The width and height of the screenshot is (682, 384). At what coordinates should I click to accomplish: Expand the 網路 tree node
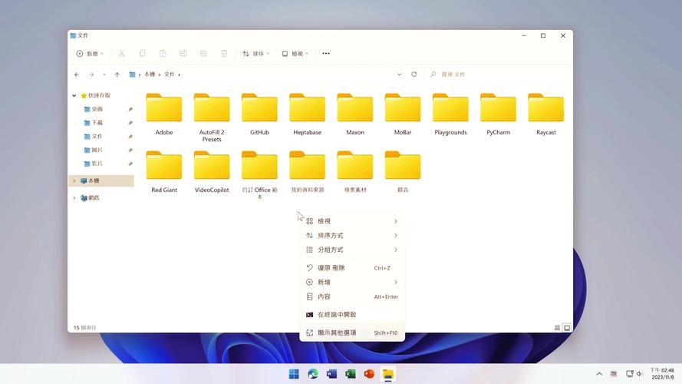tap(74, 197)
